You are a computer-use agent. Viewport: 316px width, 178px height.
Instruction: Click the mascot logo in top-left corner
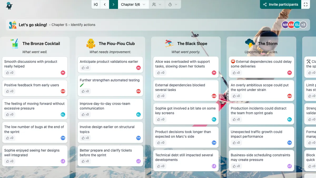(x=9, y=6)
